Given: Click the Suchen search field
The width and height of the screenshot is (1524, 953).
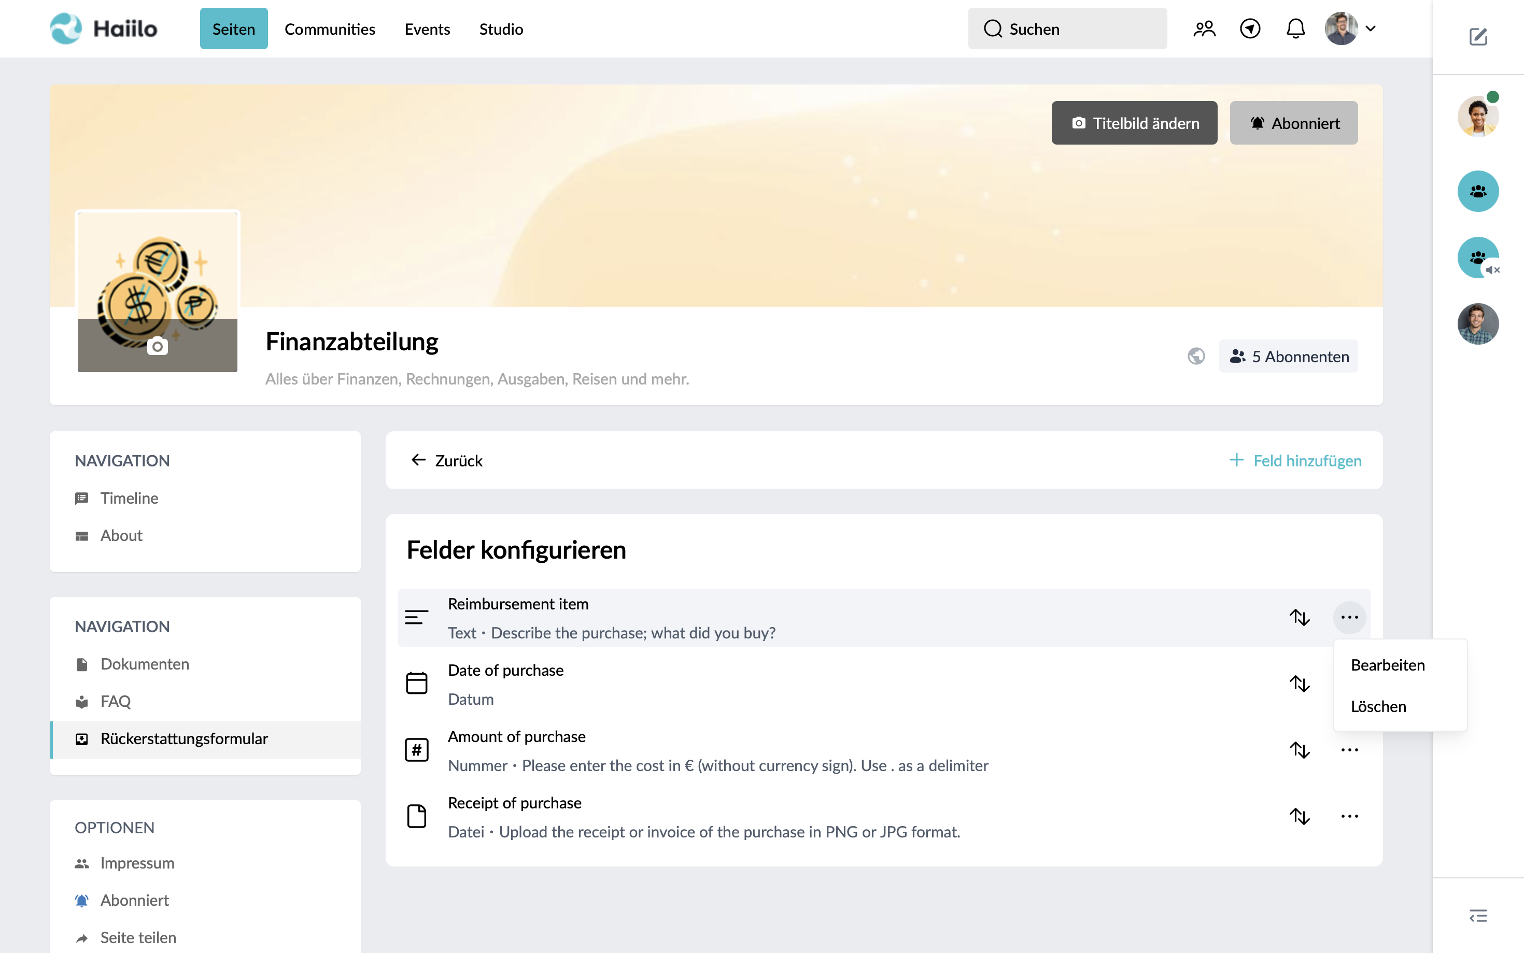Looking at the screenshot, I should tap(1067, 29).
